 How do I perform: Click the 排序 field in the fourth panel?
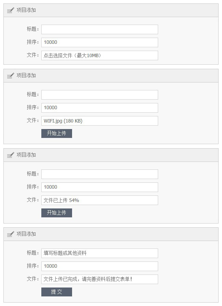tap(99, 266)
